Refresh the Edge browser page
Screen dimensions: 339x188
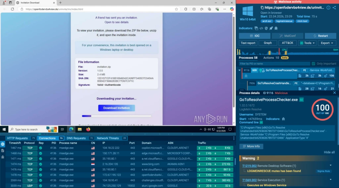click(x=13, y=9)
